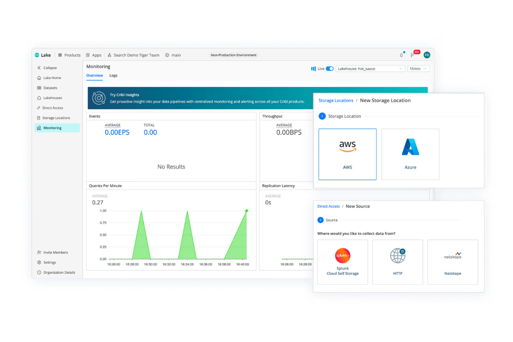Pick the Netskope source tile
This screenshot has width=513, height=342.
pyautogui.click(x=453, y=262)
